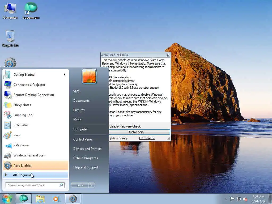Open the Homepage link in Aero Enabler
Image resolution: width=272 pixels, height=204 pixels.
pyautogui.click(x=147, y=138)
